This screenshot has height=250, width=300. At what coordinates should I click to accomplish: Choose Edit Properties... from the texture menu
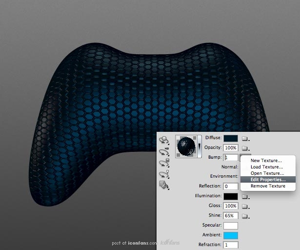tap(268, 180)
